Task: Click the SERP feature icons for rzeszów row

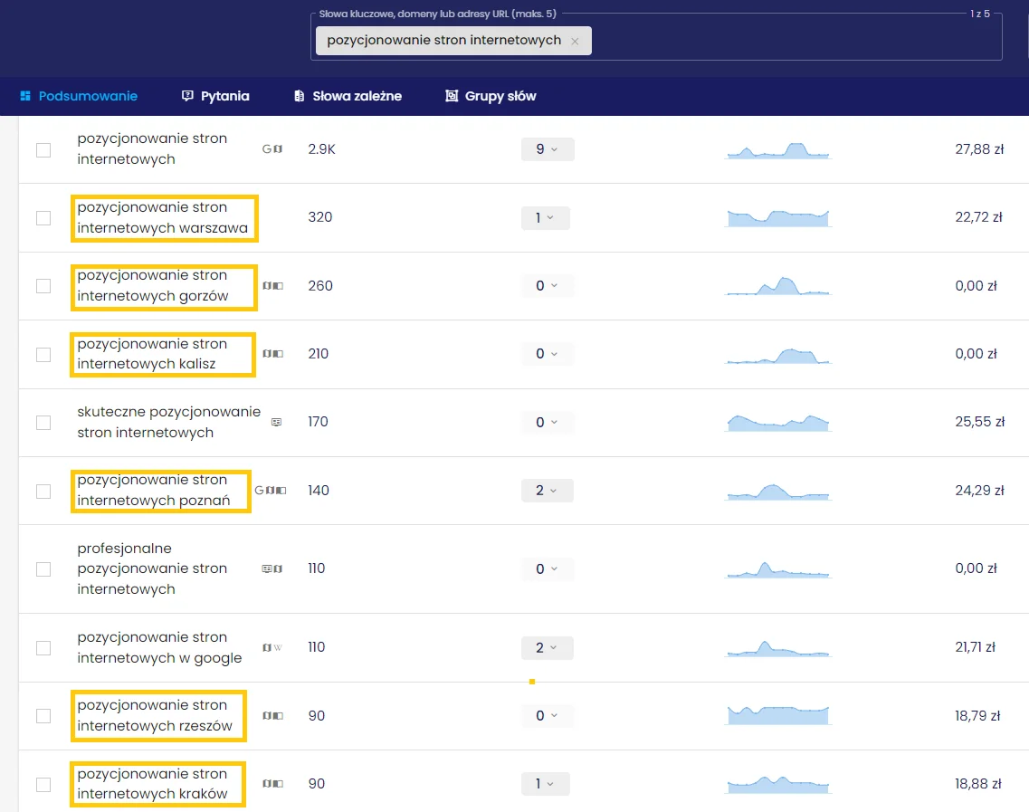Action: [x=272, y=716]
